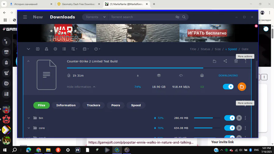Open more options for core folder

point(245,128)
